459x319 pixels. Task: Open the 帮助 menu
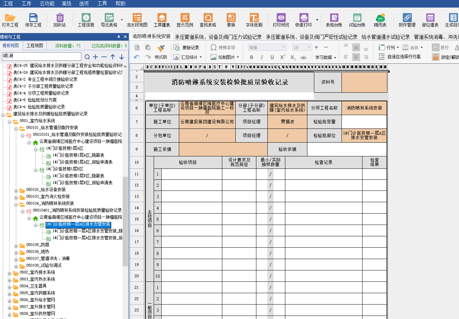click(x=120, y=3)
